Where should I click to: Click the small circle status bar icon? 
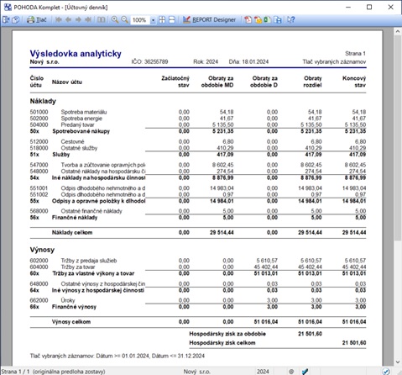[x=291, y=372]
